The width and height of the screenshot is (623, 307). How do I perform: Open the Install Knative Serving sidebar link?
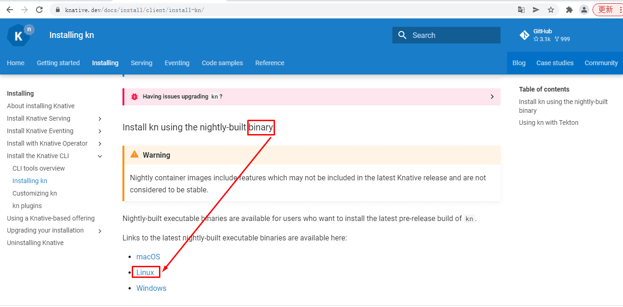(x=39, y=118)
